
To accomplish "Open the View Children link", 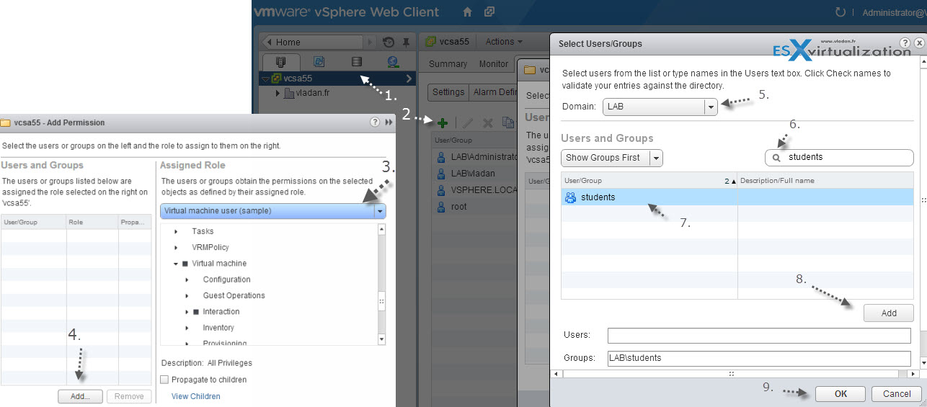I will (x=196, y=396).
